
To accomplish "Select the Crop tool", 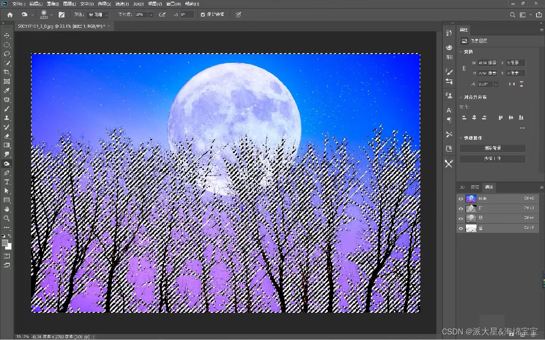I will point(7,72).
